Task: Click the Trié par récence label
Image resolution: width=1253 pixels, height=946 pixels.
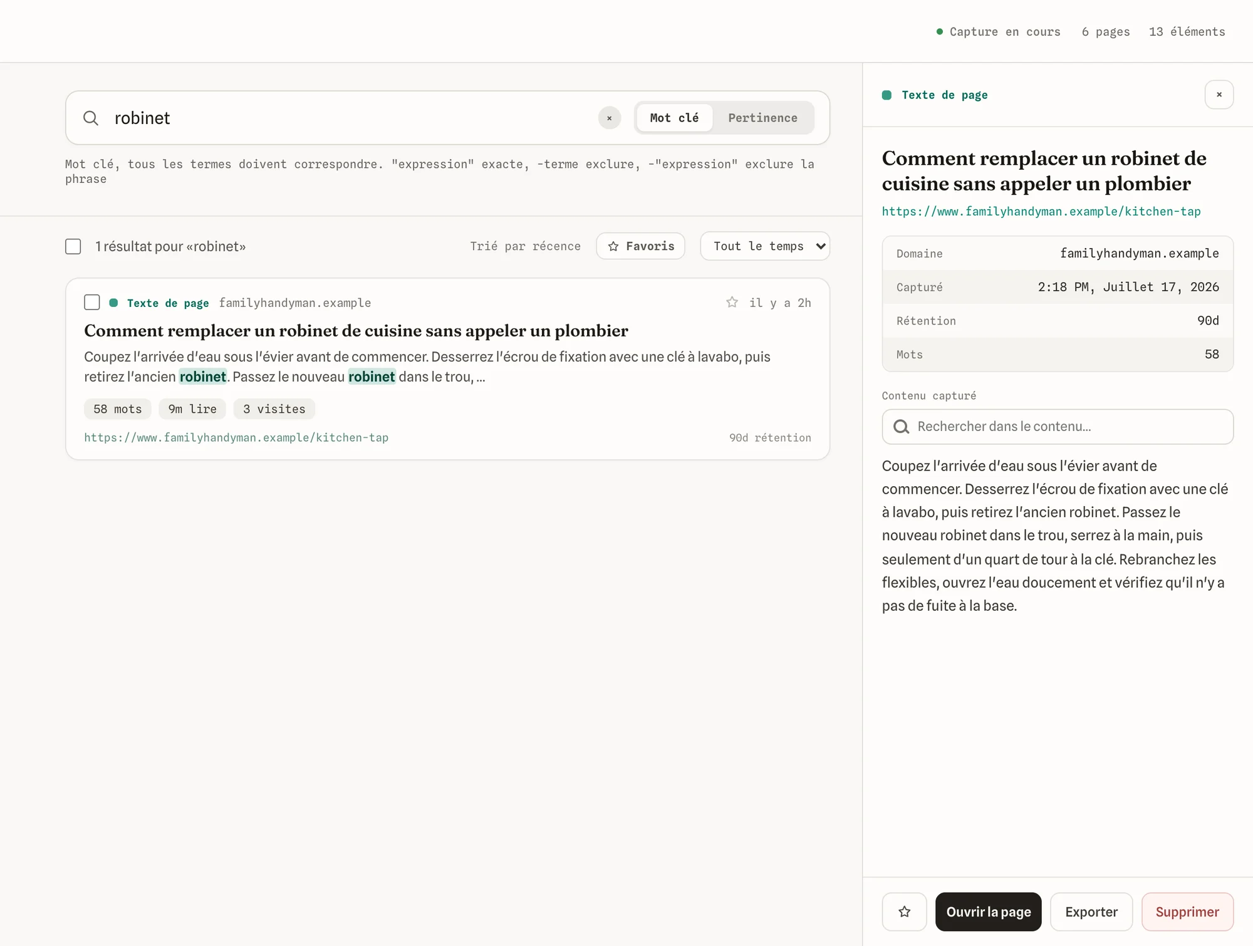Action: 525,246
